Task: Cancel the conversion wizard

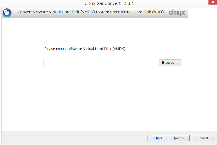Action: 203,138
